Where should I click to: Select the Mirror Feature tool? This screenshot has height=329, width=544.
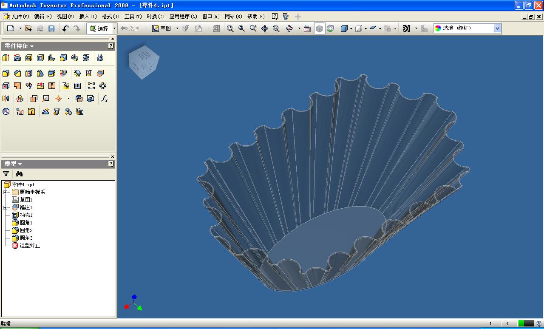coord(6,99)
